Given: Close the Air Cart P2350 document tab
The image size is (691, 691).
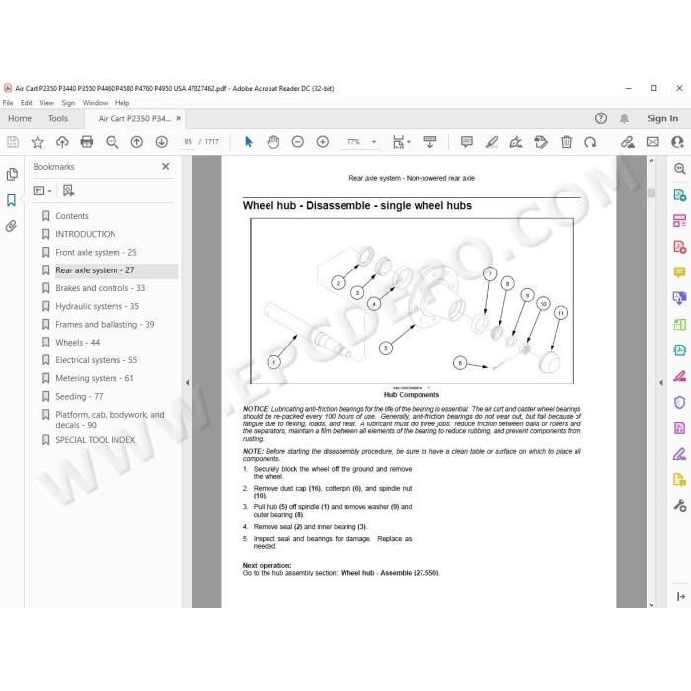Looking at the screenshot, I should 178,118.
